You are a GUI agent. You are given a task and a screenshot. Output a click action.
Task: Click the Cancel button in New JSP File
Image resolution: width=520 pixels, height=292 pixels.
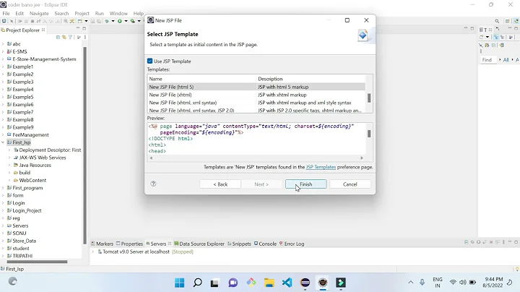[x=350, y=184]
